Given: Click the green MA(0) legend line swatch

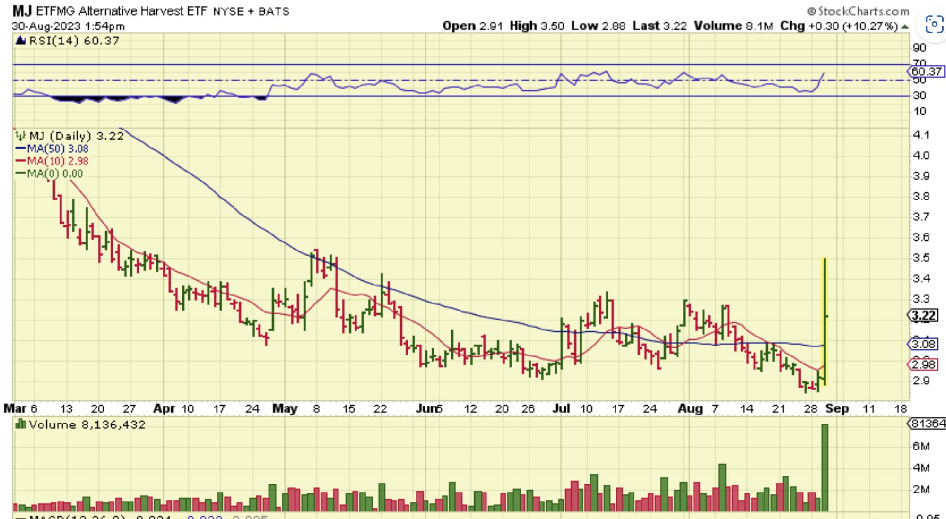Looking at the screenshot, I should (x=20, y=174).
